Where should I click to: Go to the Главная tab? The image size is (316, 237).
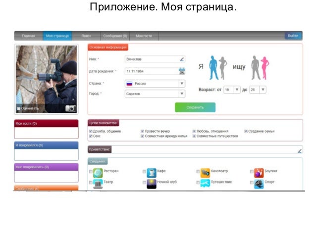click(x=28, y=36)
